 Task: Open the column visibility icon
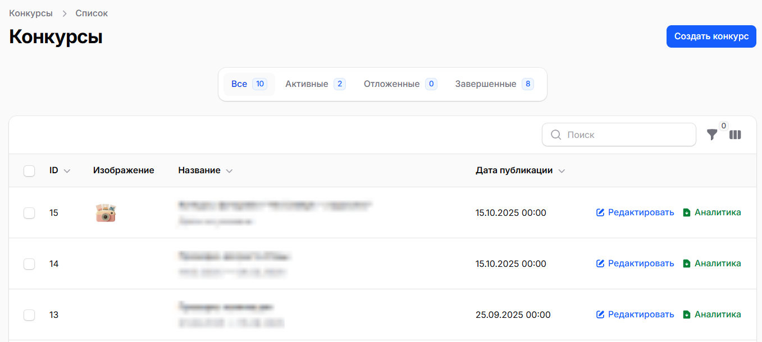pos(736,135)
